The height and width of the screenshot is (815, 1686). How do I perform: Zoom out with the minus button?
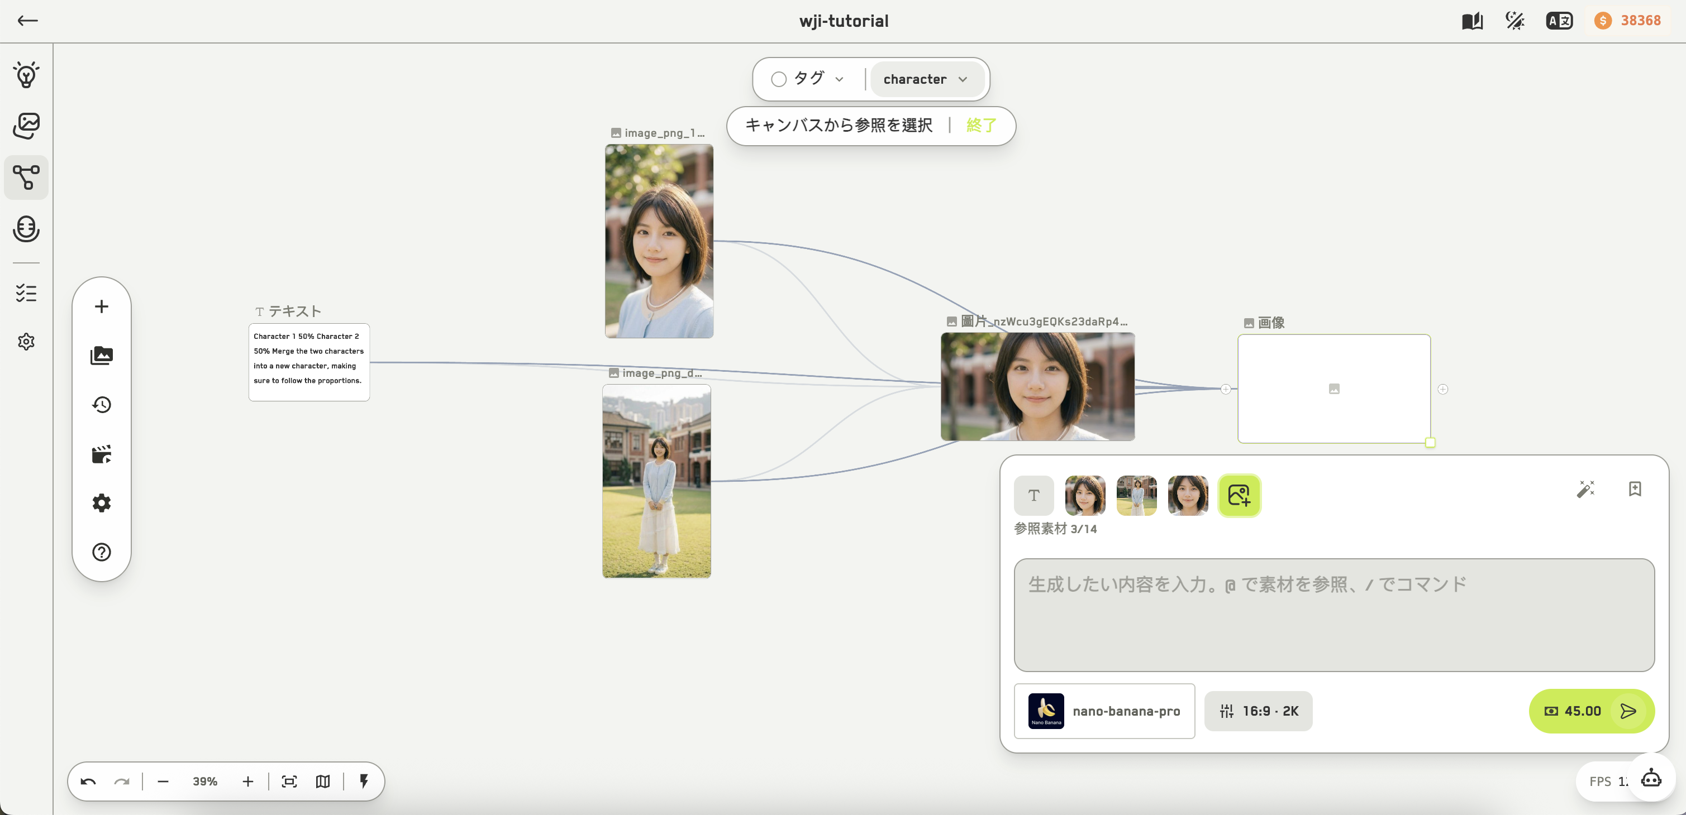(x=163, y=782)
